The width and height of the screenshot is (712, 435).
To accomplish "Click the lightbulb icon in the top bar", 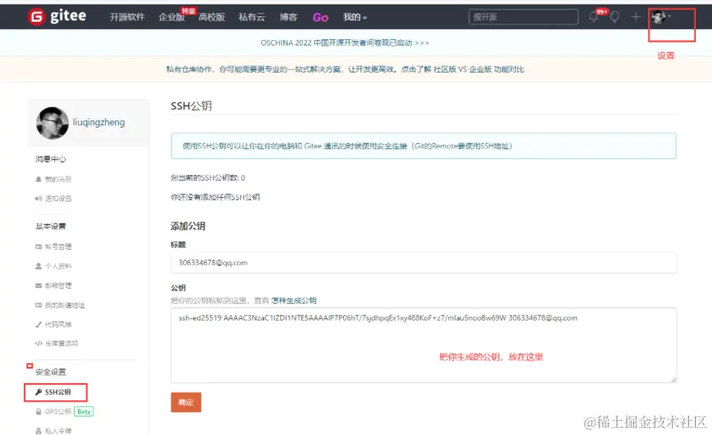I will 615,17.
